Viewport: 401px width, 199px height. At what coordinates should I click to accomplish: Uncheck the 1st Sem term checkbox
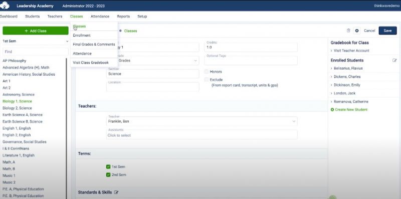point(108,166)
